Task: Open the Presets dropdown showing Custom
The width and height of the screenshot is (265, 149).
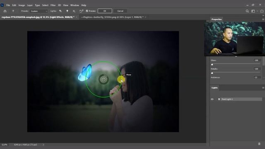Action: click(x=39, y=11)
